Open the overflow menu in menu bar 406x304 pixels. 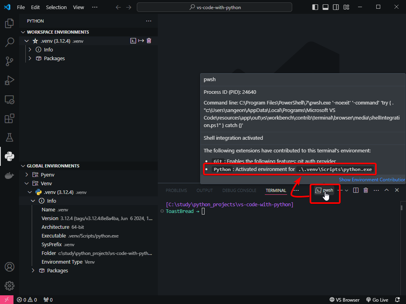(95, 7)
